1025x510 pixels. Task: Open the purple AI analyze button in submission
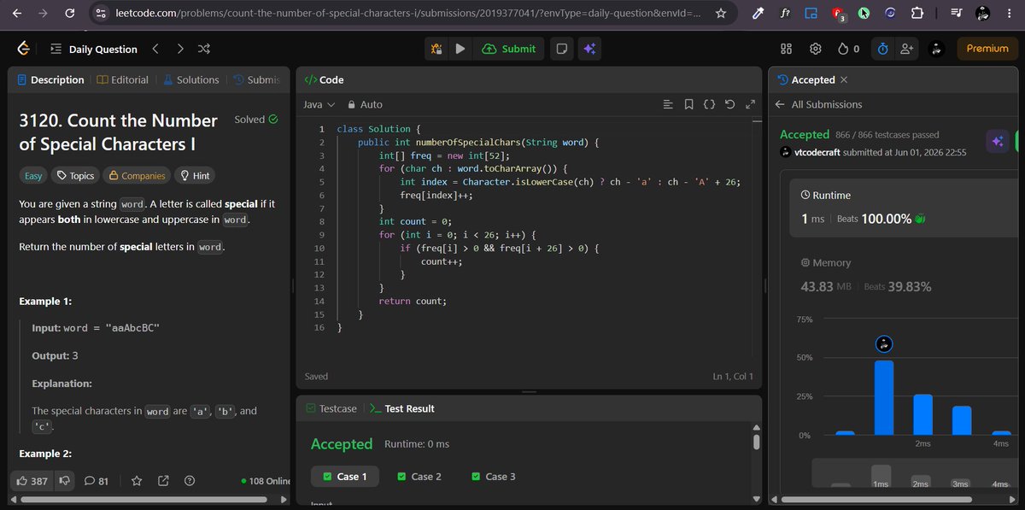coord(997,142)
